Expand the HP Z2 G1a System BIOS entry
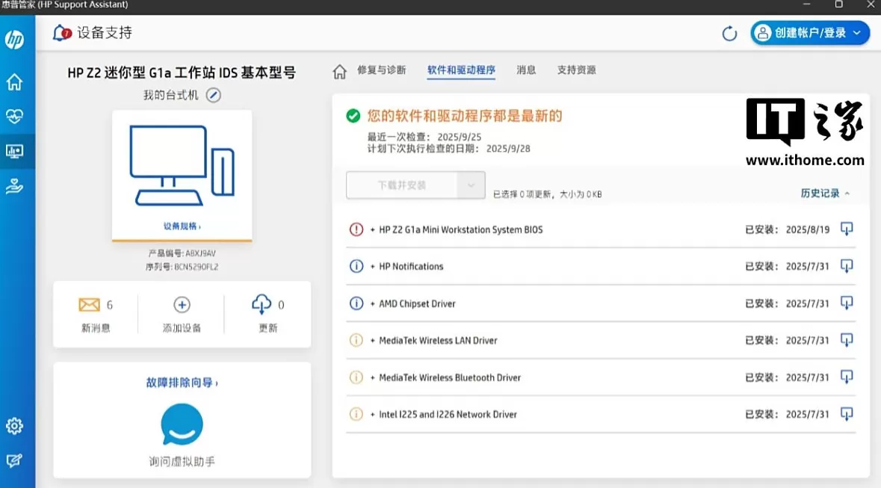This screenshot has width=881, height=488. [373, 230]
